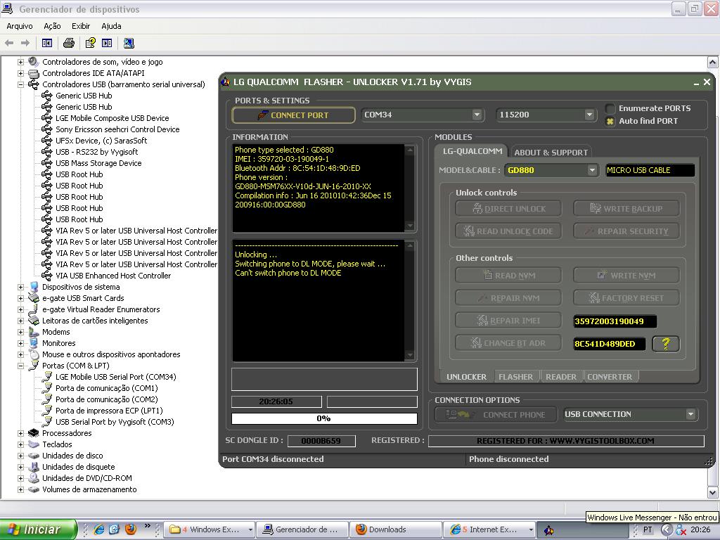Click the CONNECT PORT button
720x540 pixels.
[x=293, y=115]
